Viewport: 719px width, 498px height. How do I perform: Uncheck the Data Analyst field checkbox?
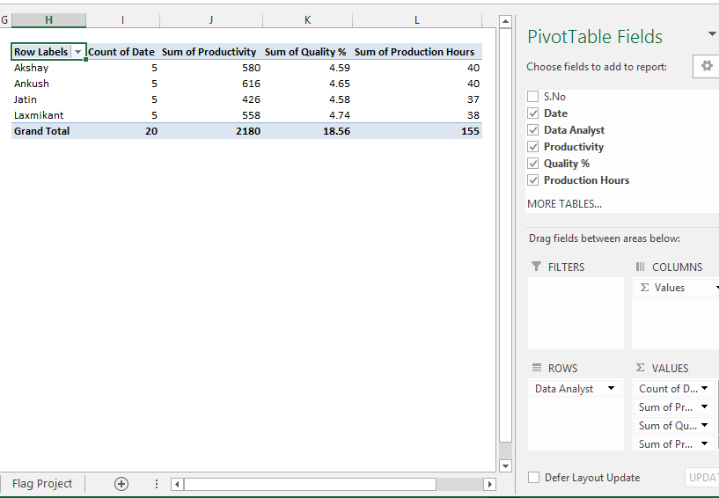(532, 129)
